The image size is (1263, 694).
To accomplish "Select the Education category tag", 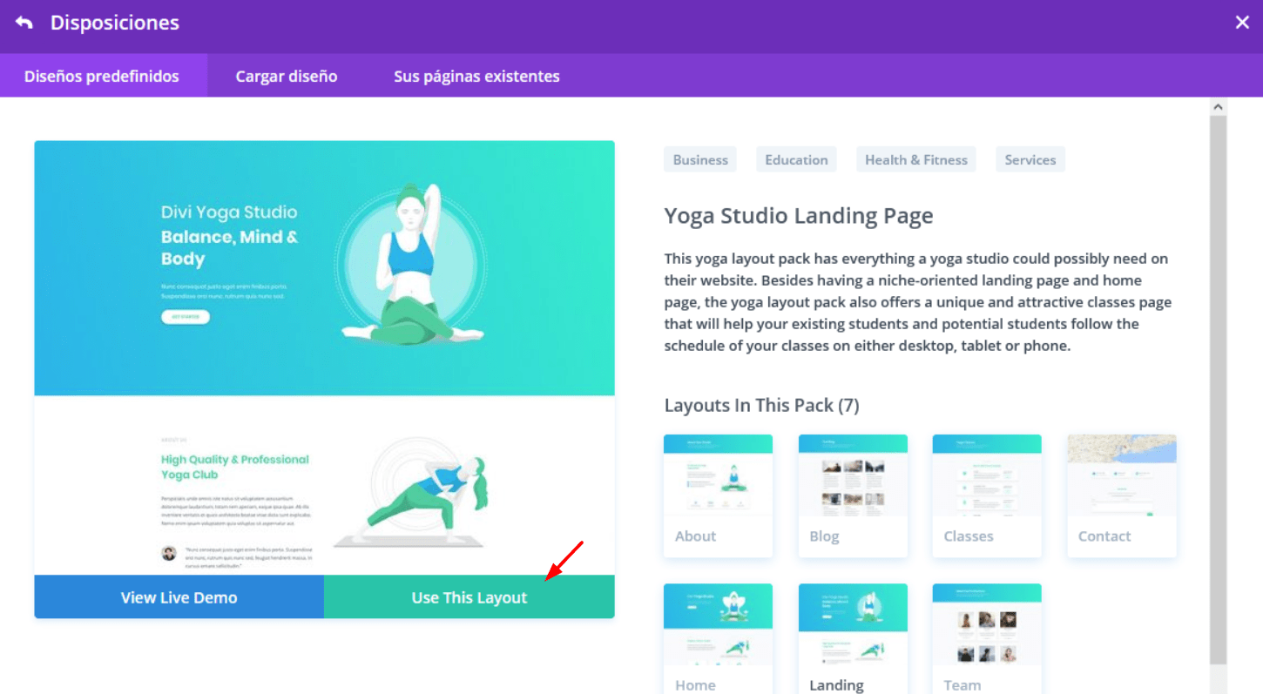I will click(x=796, y=159).
